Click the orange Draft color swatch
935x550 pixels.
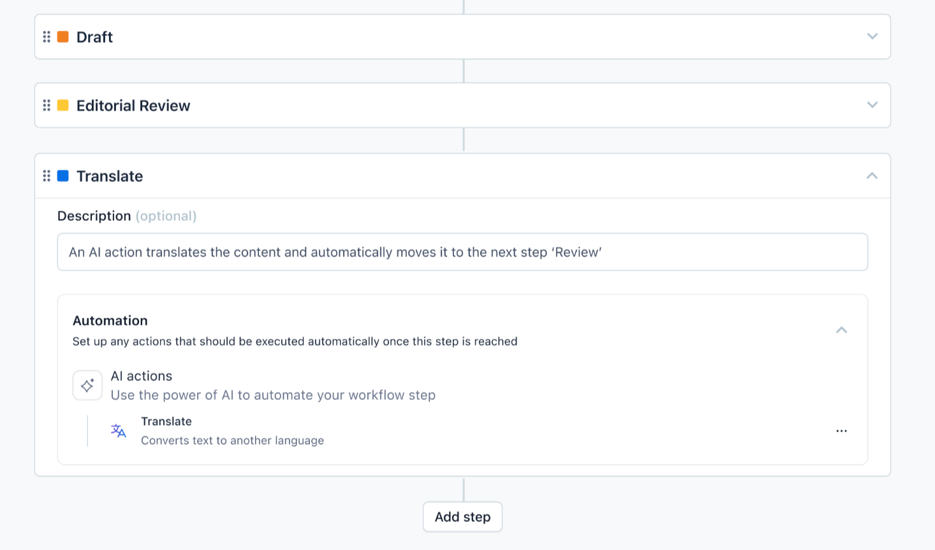(63, 37)
